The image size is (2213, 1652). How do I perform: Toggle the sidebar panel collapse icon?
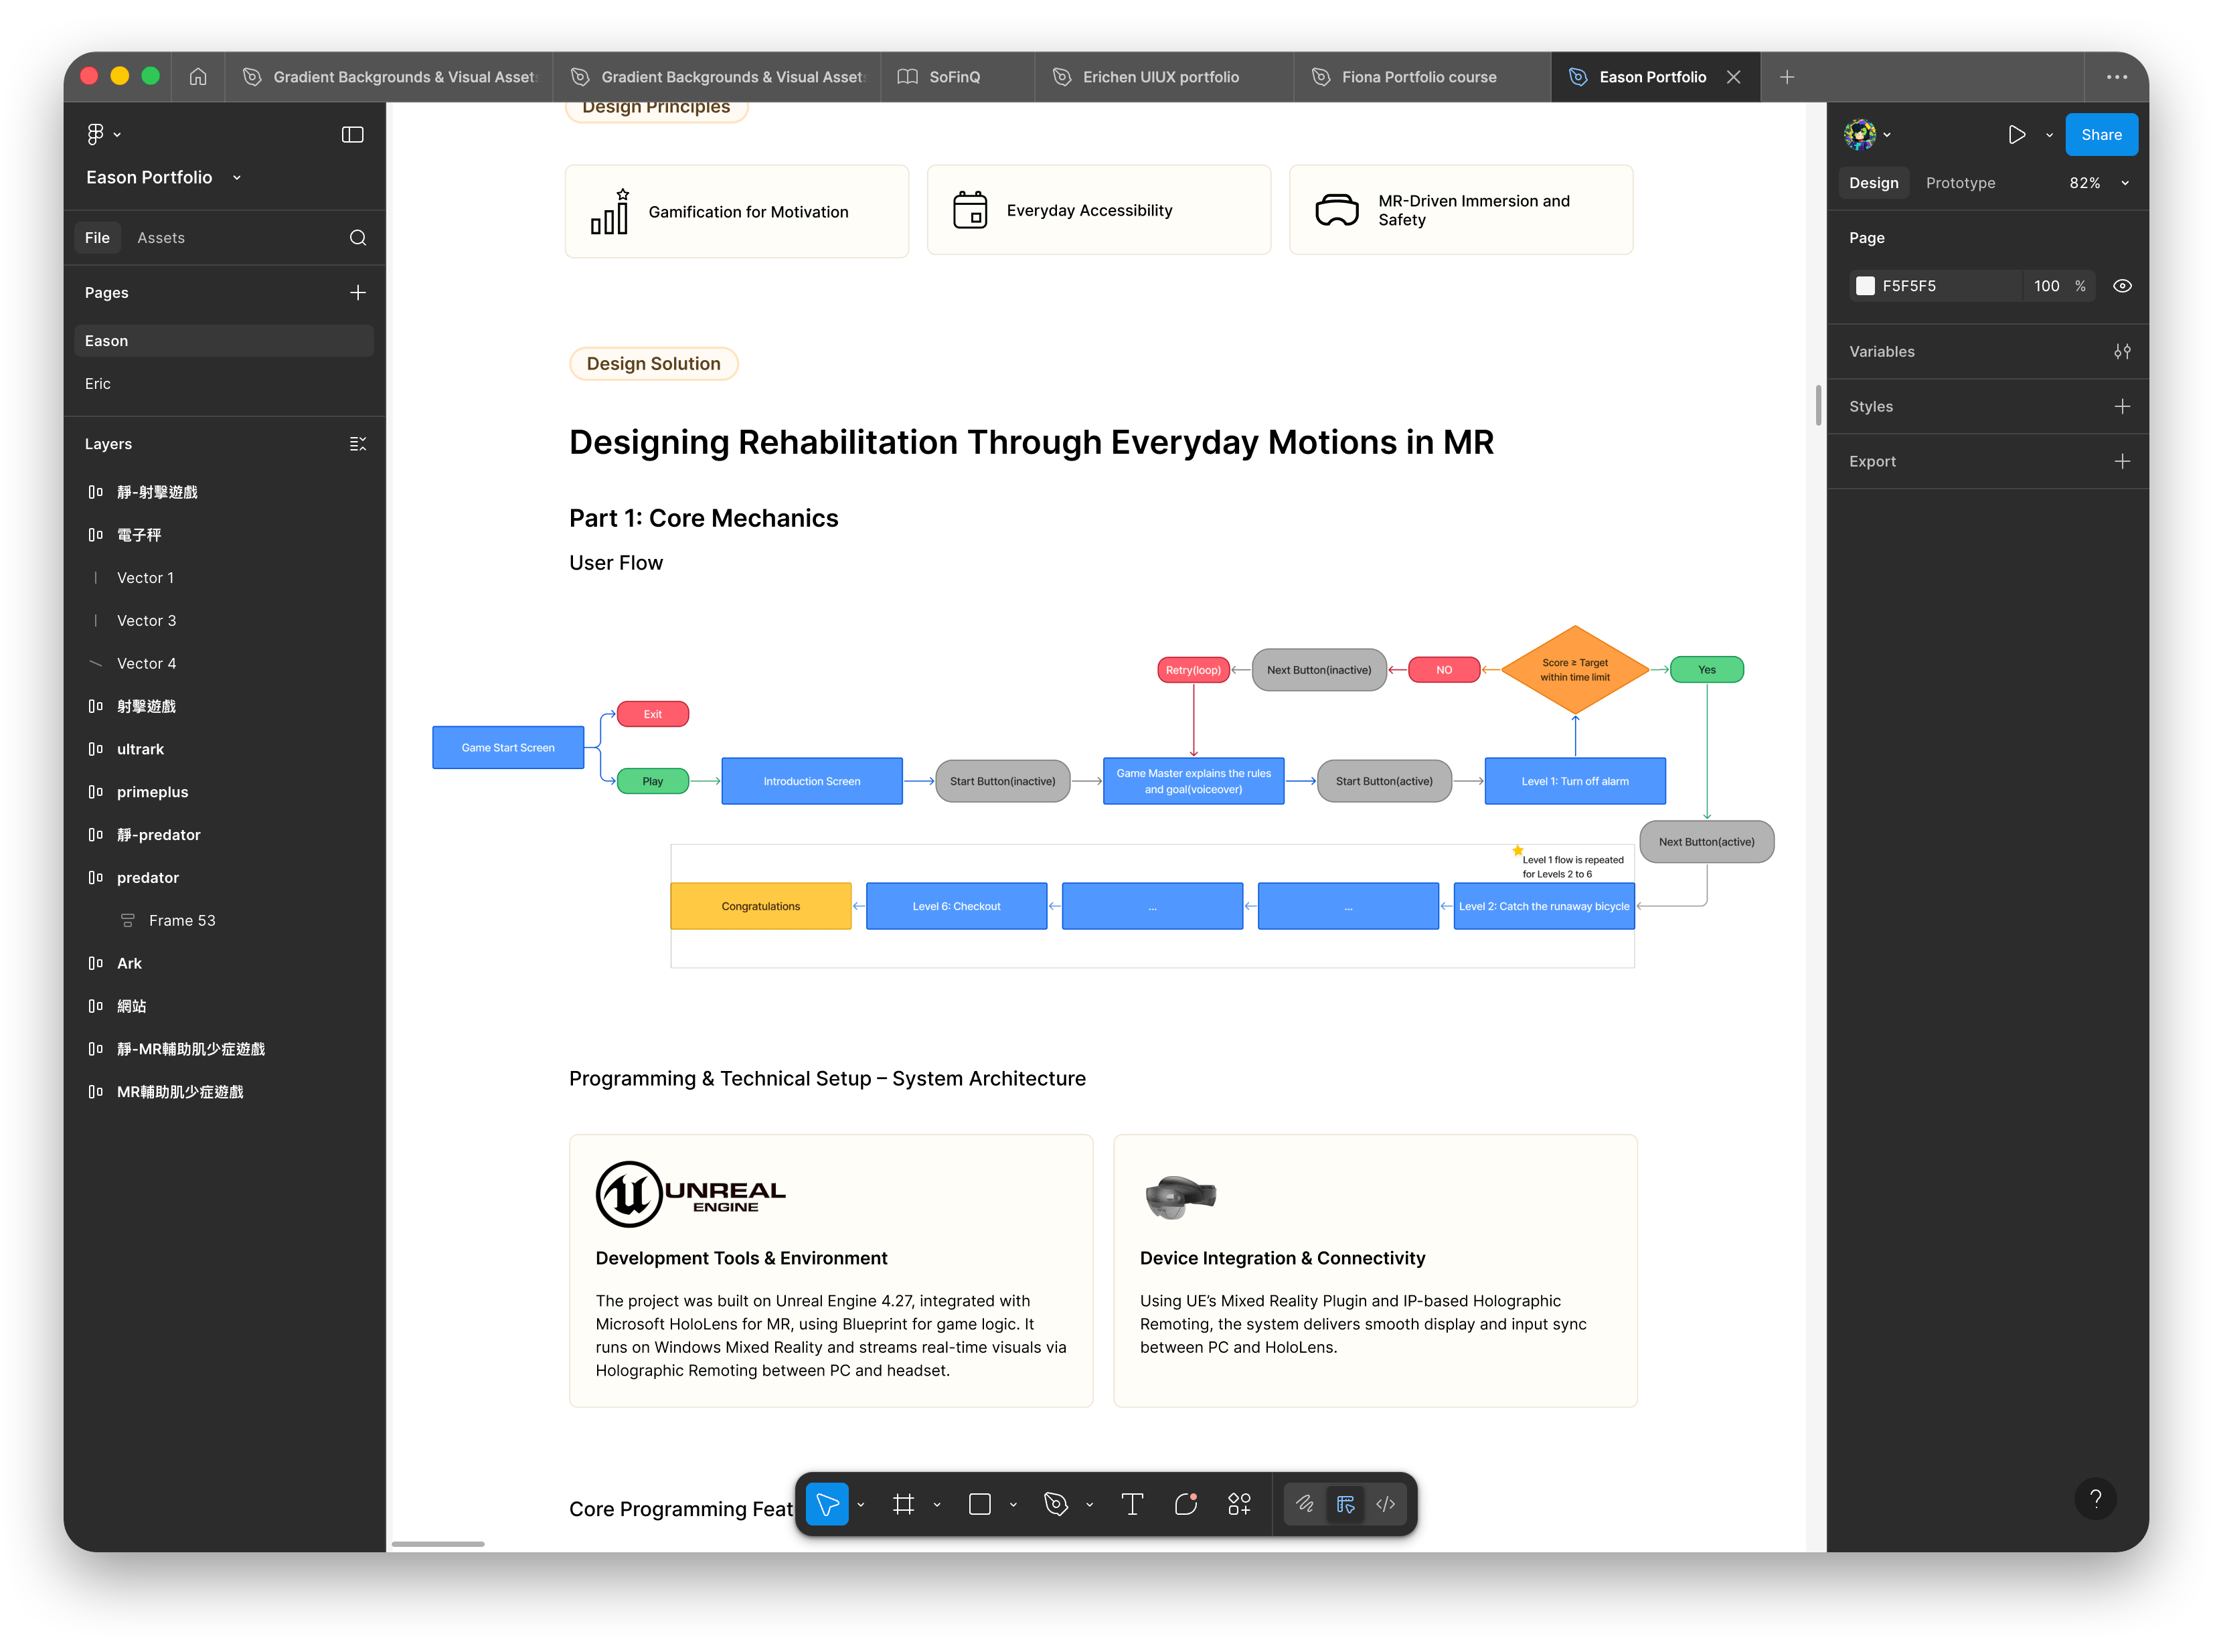(352, 135)
